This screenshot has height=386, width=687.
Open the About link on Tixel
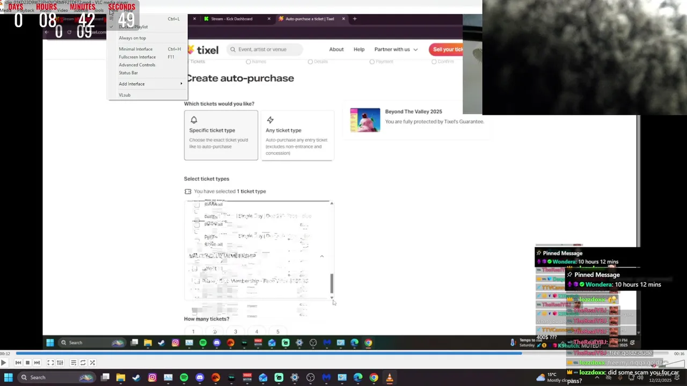337,49
